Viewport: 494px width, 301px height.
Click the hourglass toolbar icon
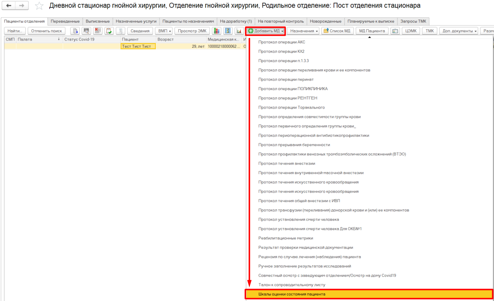(228, 31)
